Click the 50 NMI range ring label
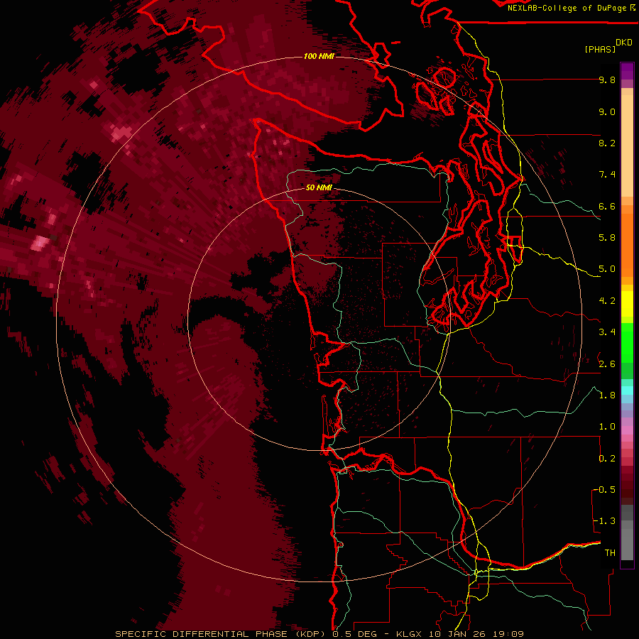Image resolution: width=639 pixels, height=639 pixels. tap(319, 187)
